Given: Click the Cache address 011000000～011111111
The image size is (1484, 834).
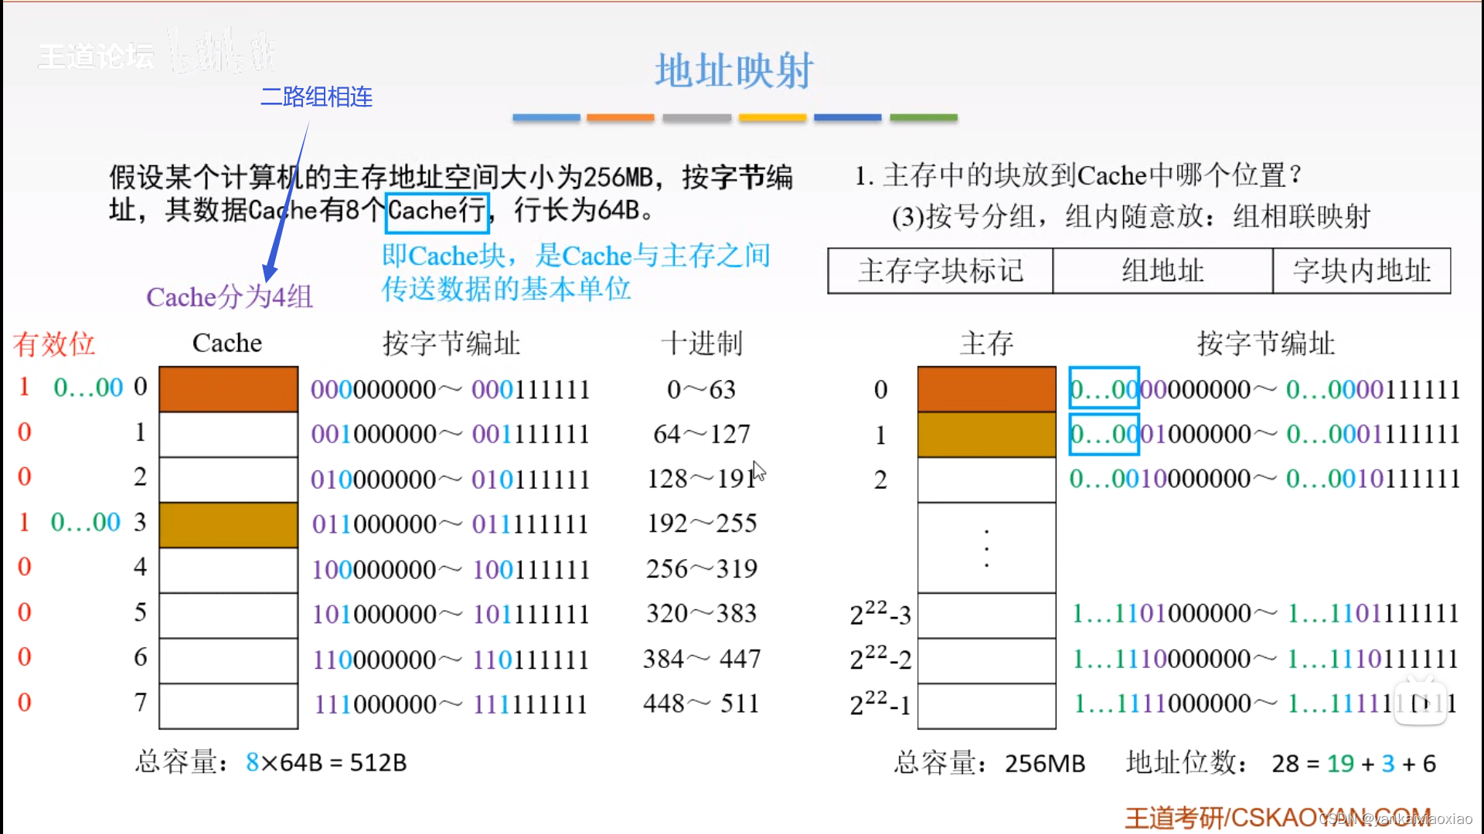Looking at the screenshot, I should (x=450, y=524).
